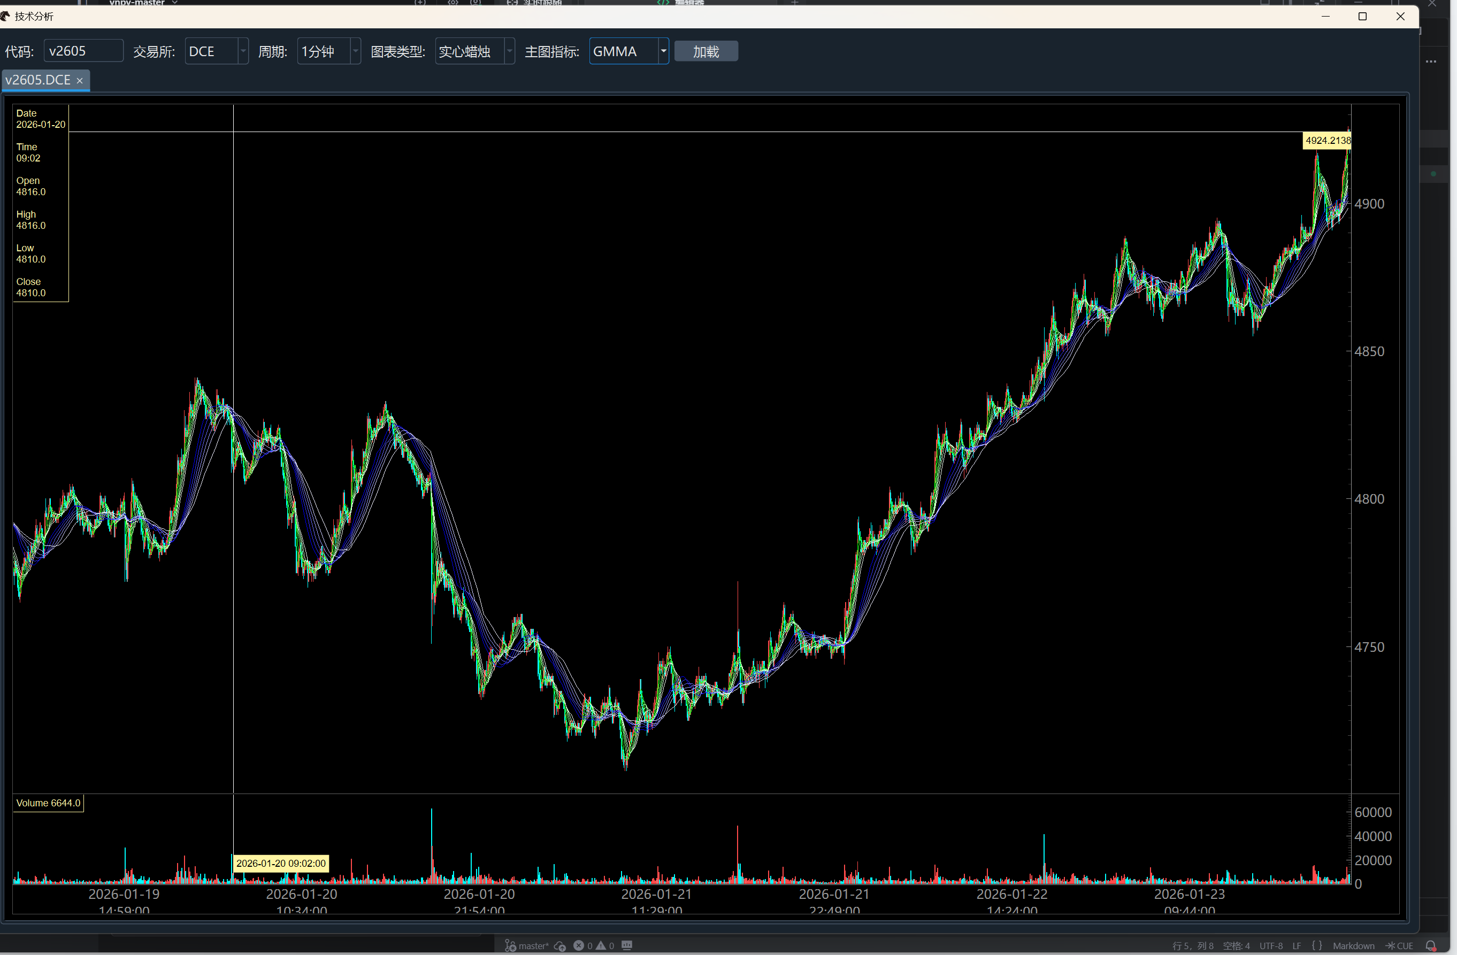Open errors and warnings indicator
Image resolution: width=1457 pixels, height=955 pixels.
coord(593,946)
